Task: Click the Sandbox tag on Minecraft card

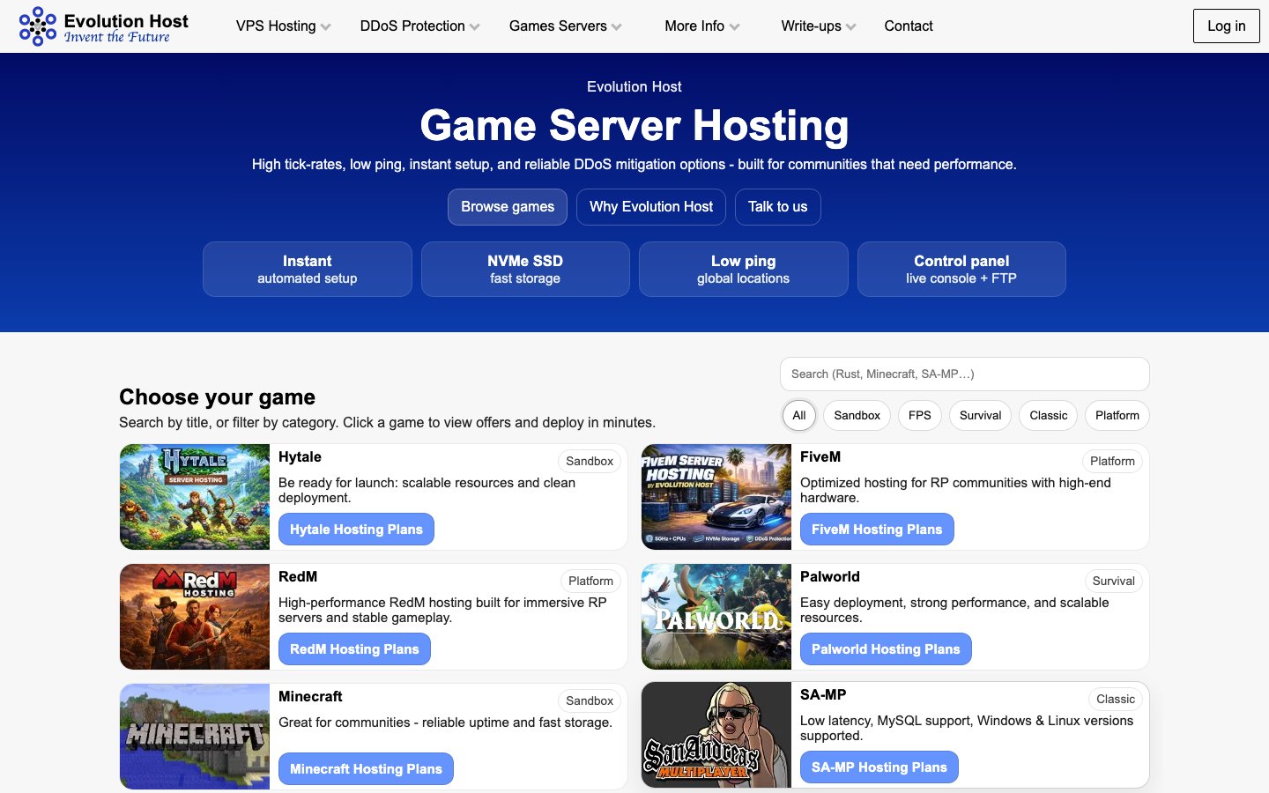Action: pyautogui.click(x=590, y=700)
